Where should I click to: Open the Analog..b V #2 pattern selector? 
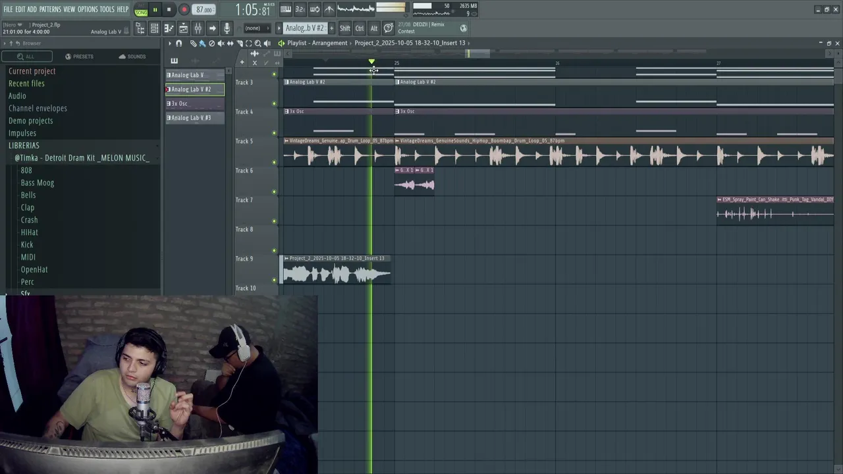click(x=305, y=28)
